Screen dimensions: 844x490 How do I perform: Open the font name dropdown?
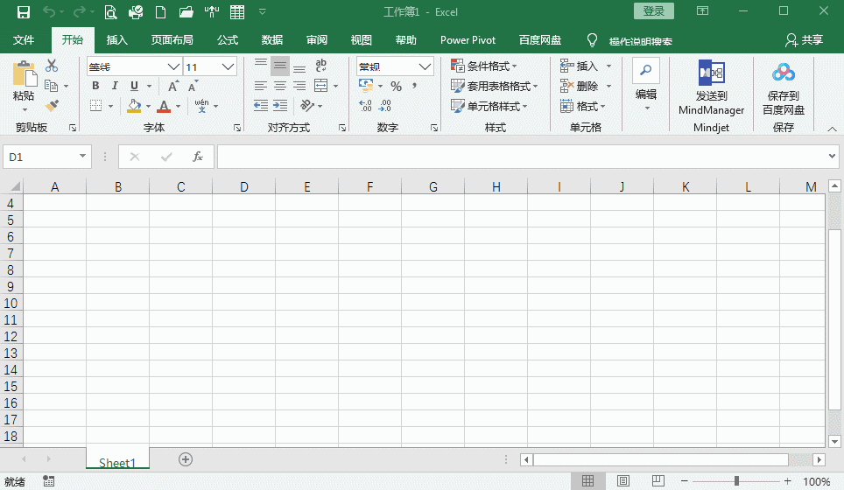173,66
